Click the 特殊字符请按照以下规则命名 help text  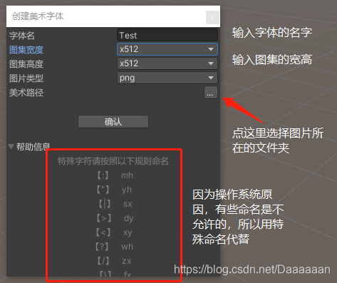113,161
